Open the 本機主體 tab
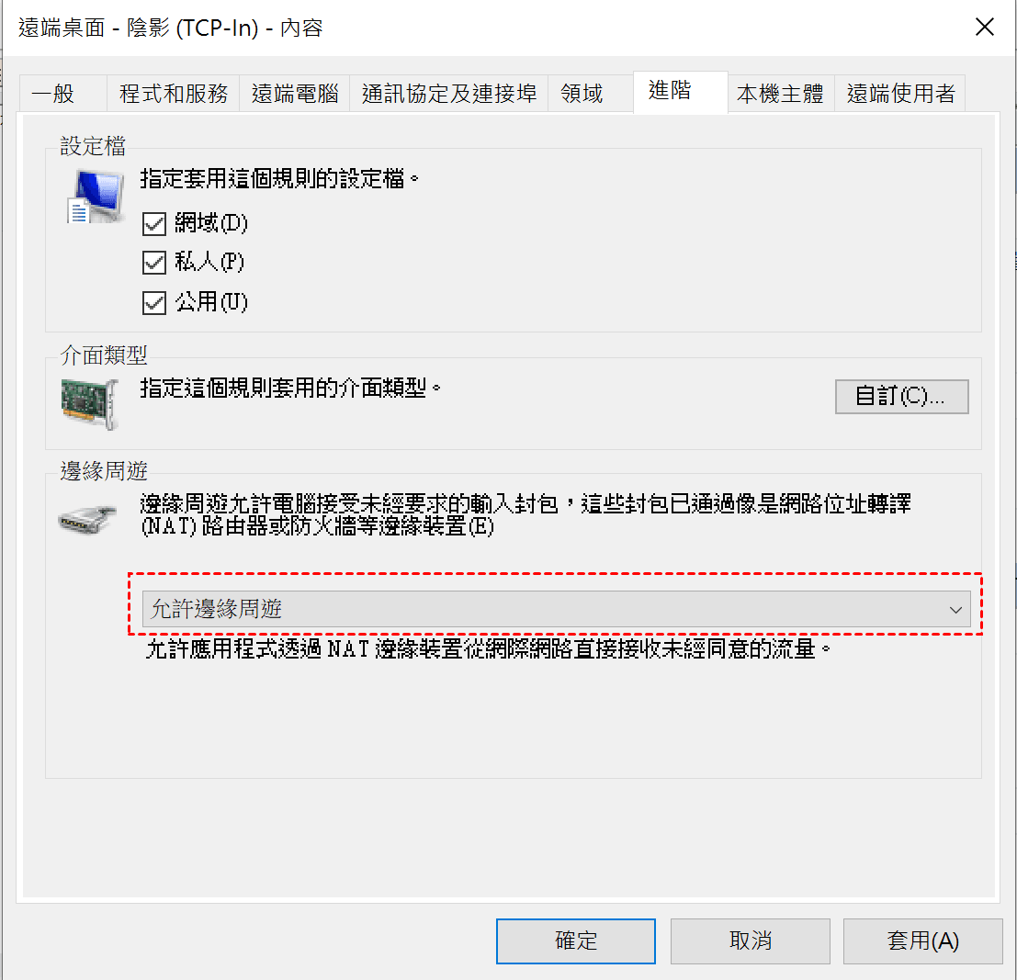1017x980 pixels. 781,94
